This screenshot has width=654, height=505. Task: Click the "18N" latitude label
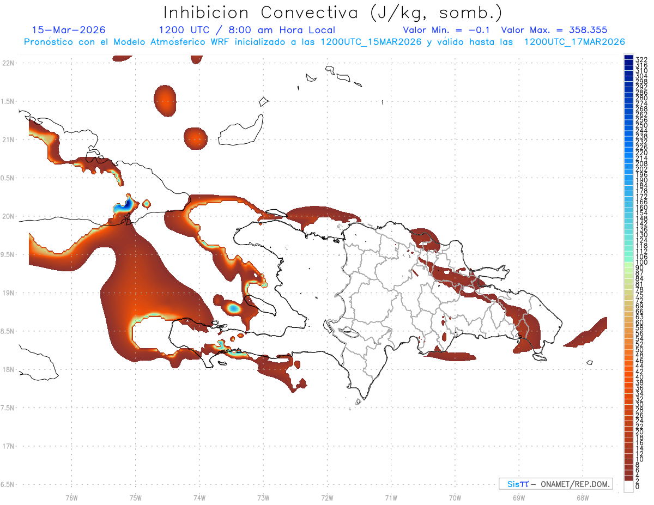[8, 369]
